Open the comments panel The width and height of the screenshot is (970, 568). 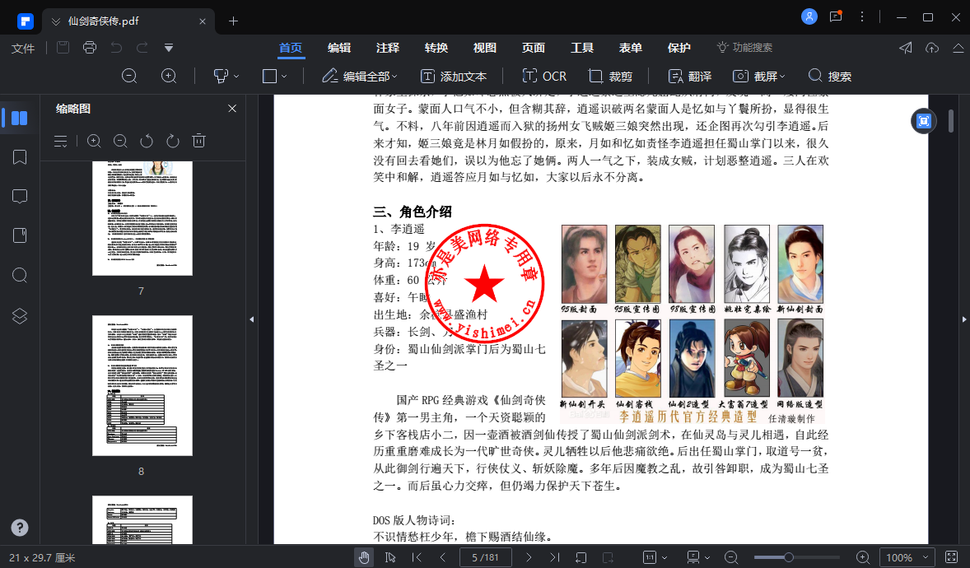click(x=20, y=196)
